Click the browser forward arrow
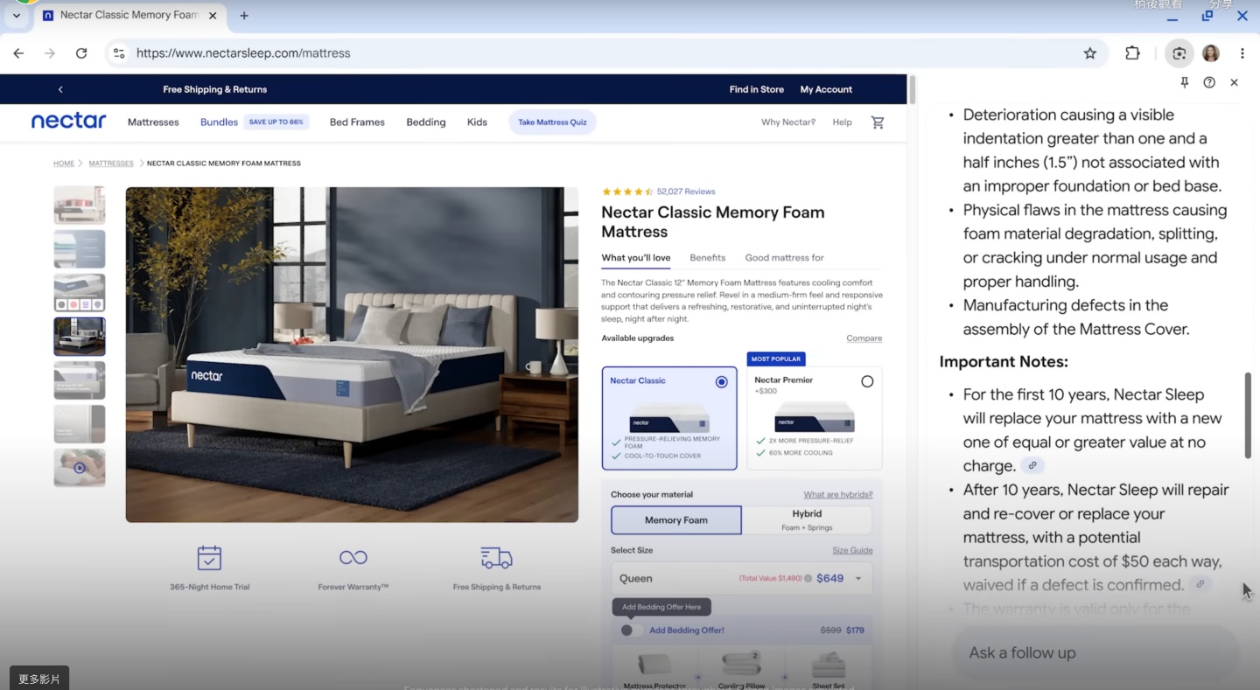Image resolution: width=1260 pixels, height=690 pixels. coord(50,53)
